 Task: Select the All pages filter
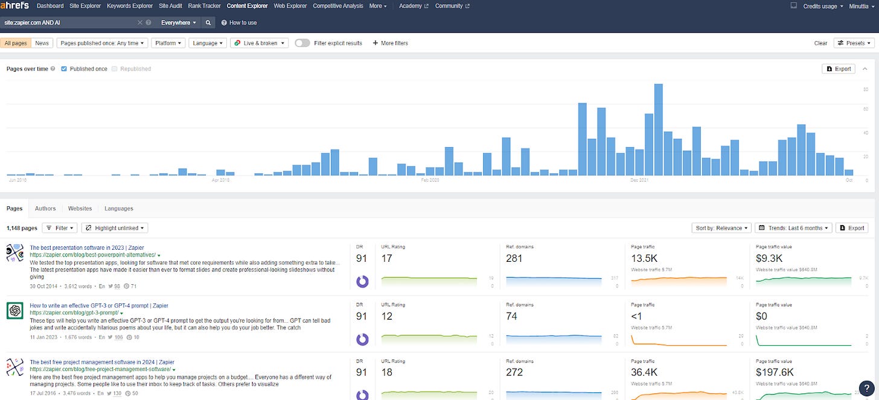coord(16,43)
